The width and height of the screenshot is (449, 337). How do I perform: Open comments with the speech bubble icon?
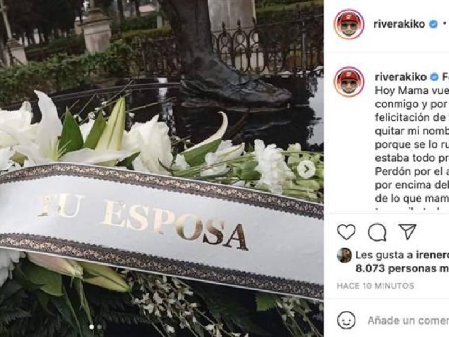377,232
